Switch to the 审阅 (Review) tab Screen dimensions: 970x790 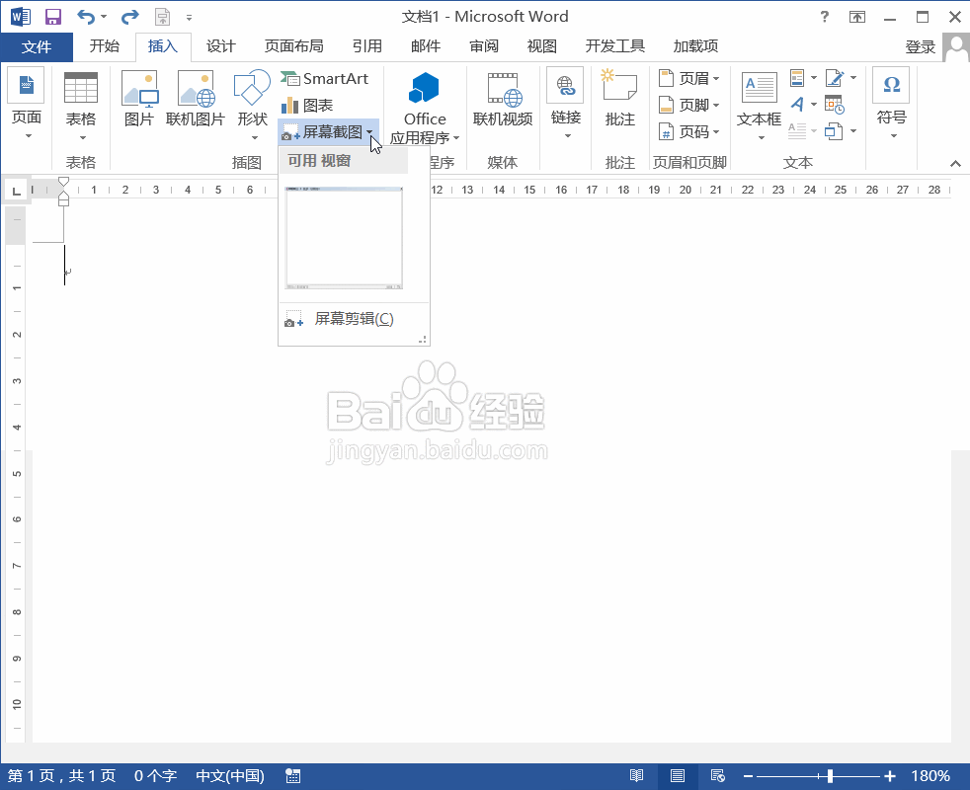tap(484, 46)
